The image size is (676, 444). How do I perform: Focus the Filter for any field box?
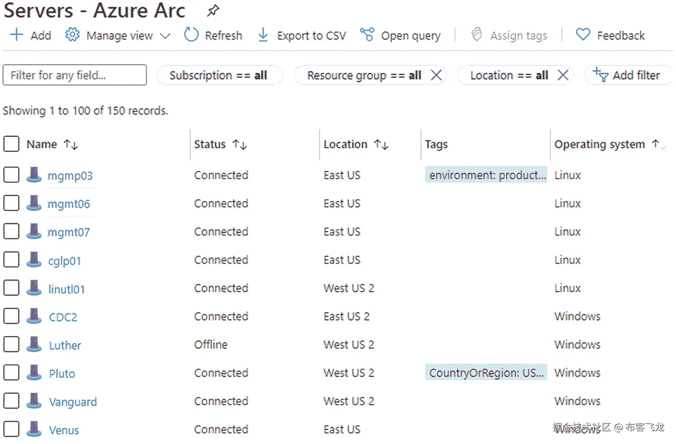[x=74, y=75]
